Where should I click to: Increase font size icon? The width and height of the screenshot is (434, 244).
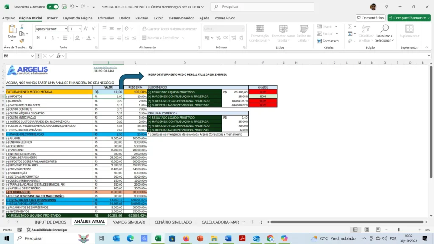pos(86,29)
